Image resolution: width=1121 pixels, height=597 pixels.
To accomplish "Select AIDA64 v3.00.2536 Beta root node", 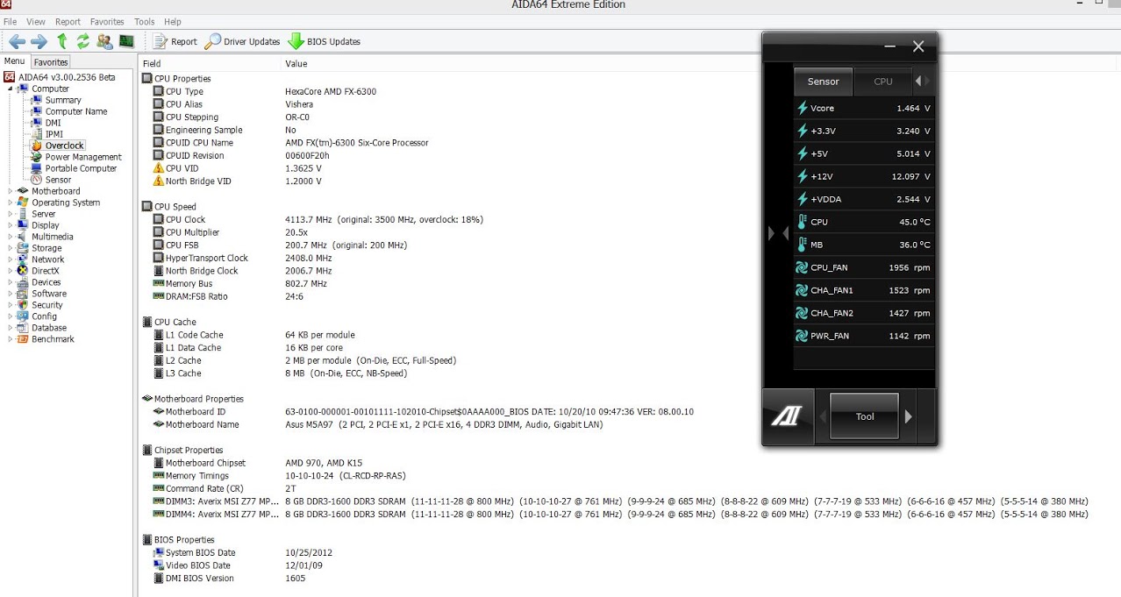I will pyautogui.click(x=67, y=77).
